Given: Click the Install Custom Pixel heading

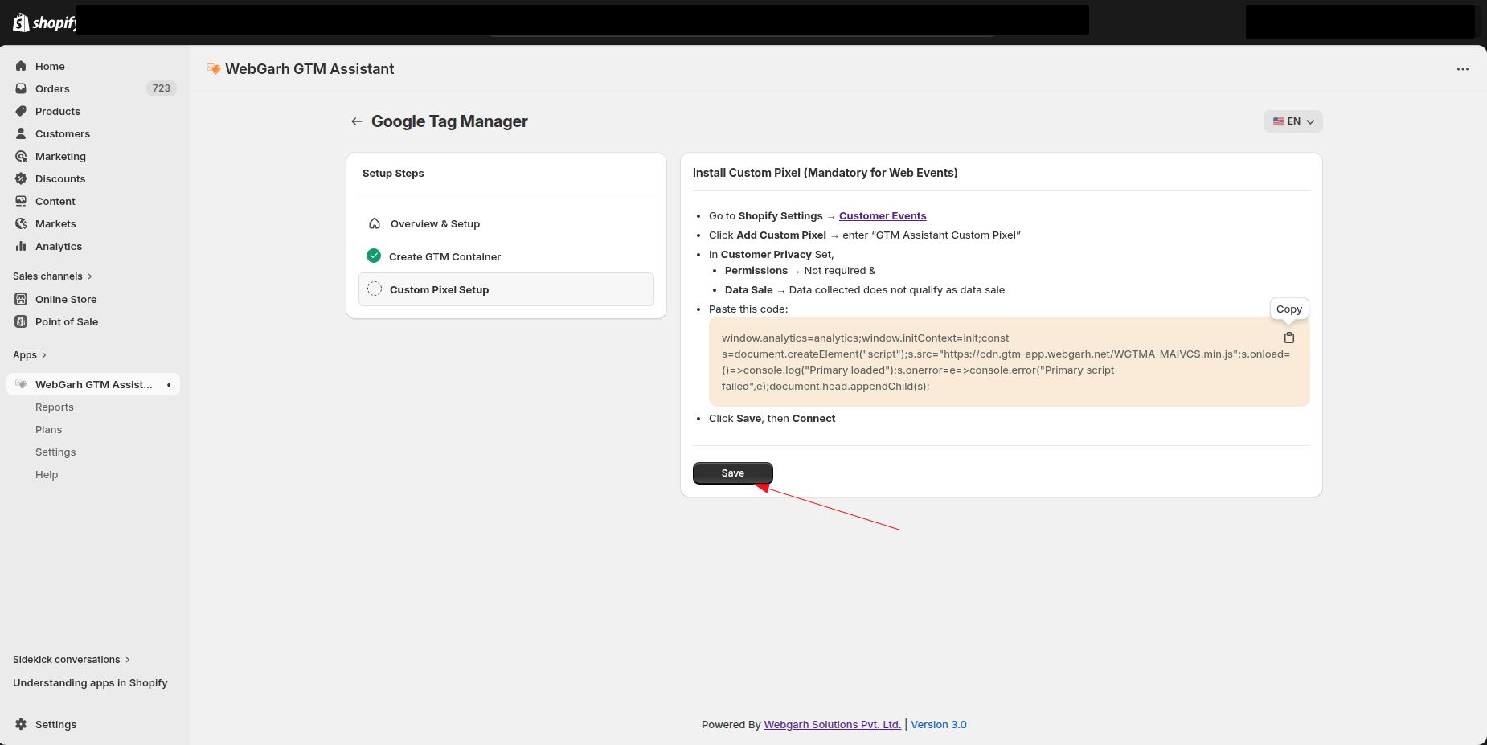Looking at the screenshot, I should [825, 173].
